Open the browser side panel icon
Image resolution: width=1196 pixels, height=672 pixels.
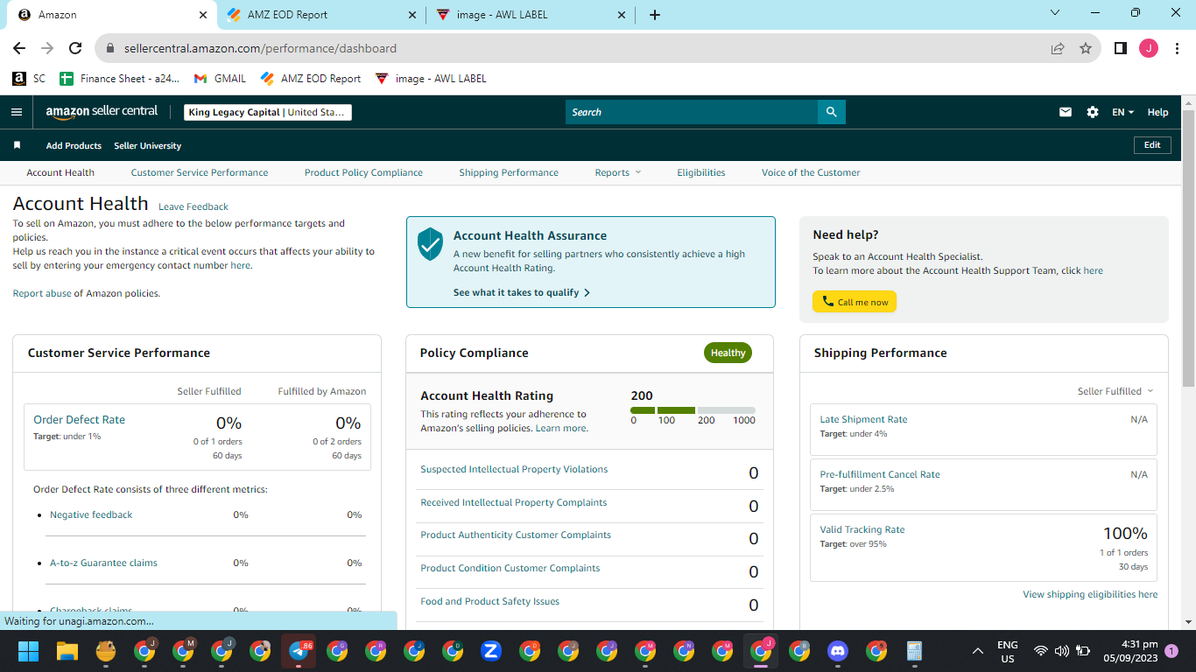point(1120,49)
